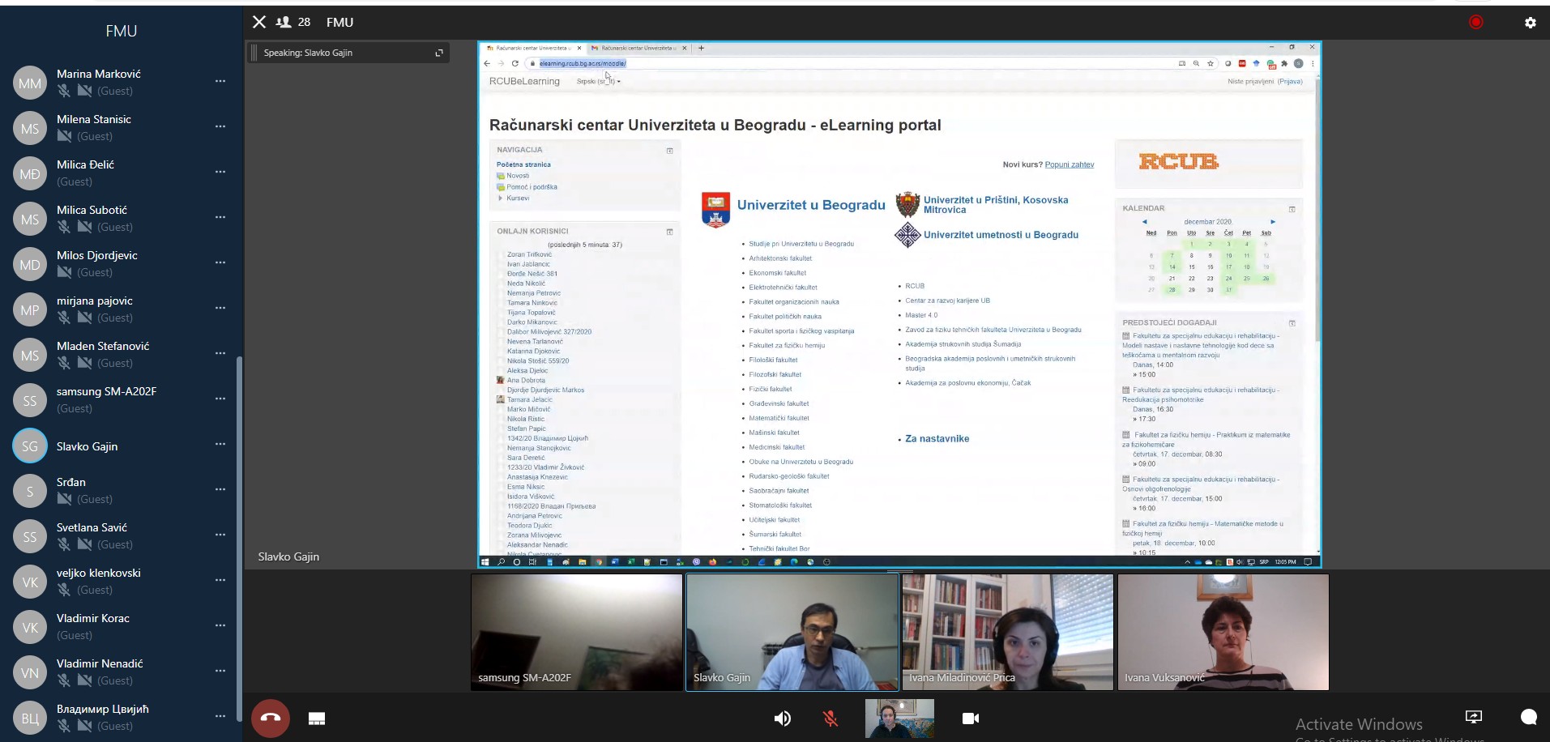Open the shared taskbar search icon
The width and height of the screenshot is (1550, 742).
502,561
